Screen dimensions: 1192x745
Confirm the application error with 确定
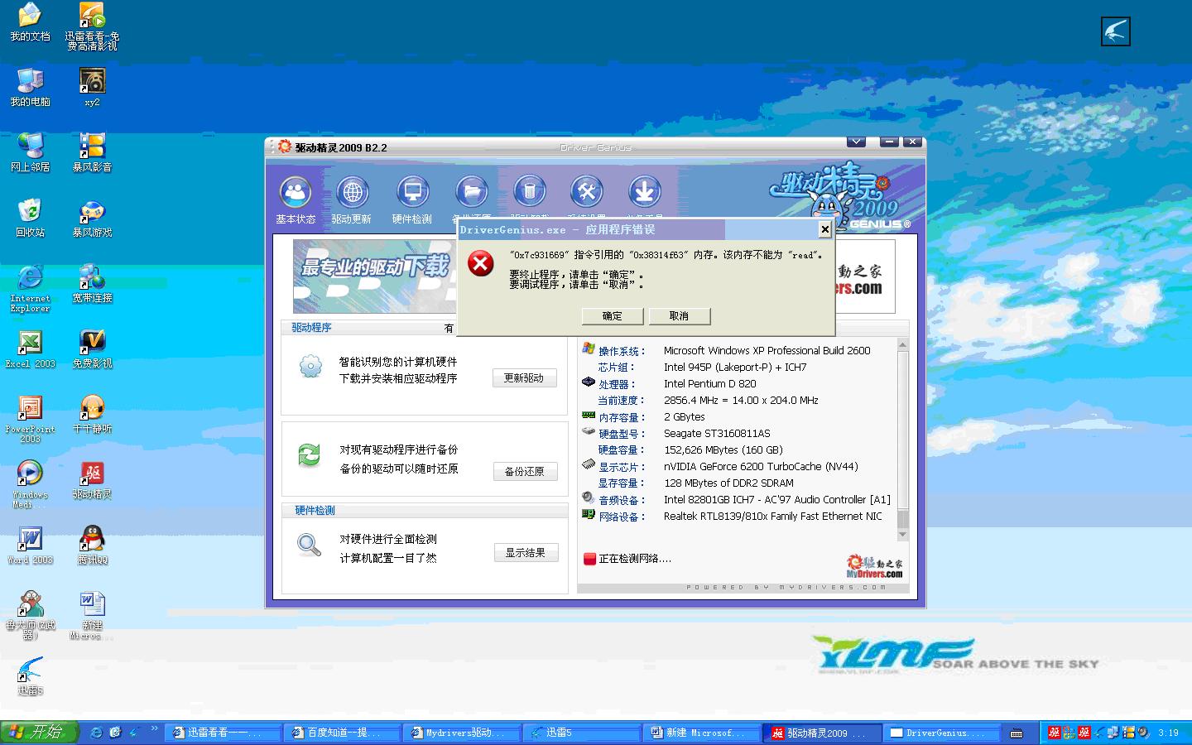[612, 315]
